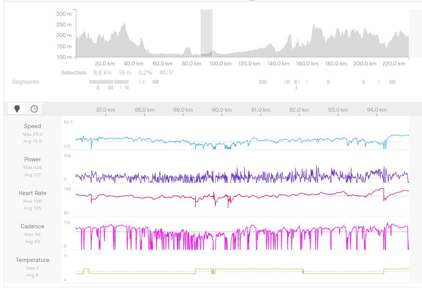Viewport: 422px width, 291px height.
Task: Switch chart axis to time clock icon
Action: 34,109
